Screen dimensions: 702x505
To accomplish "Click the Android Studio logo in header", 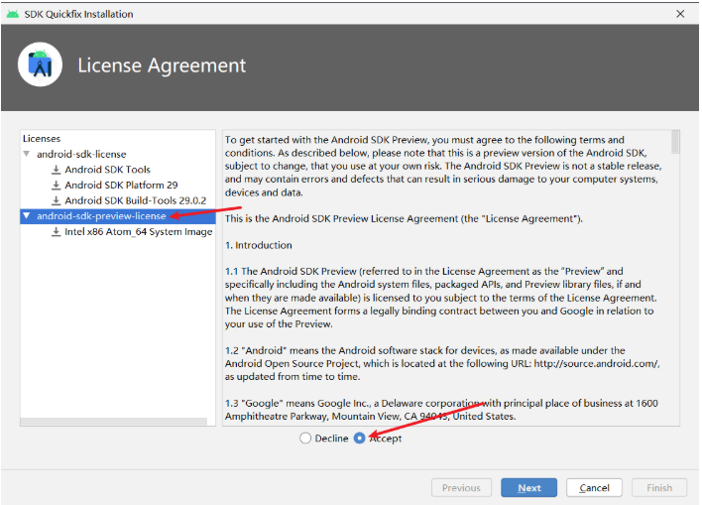I will point(40,64).
